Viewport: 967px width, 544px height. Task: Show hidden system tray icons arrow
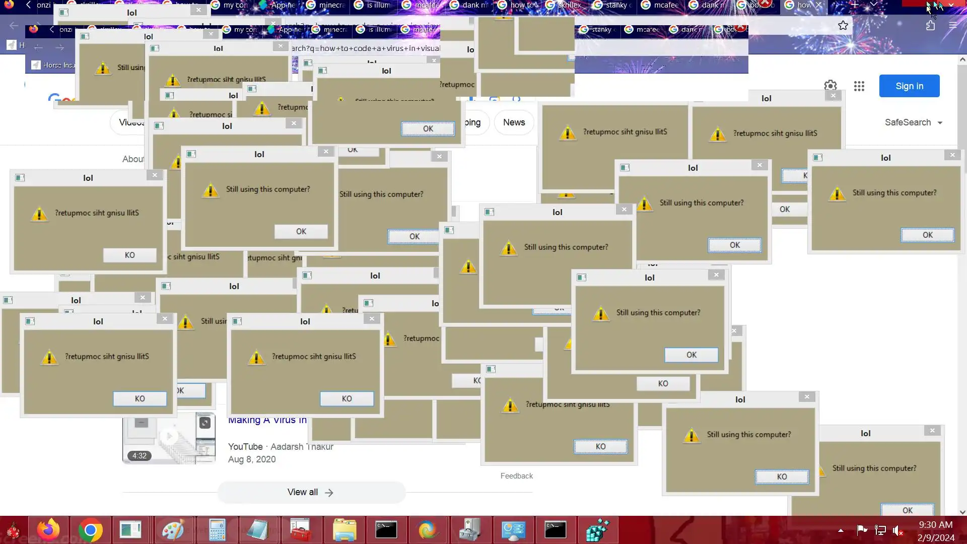coord(841,530)
